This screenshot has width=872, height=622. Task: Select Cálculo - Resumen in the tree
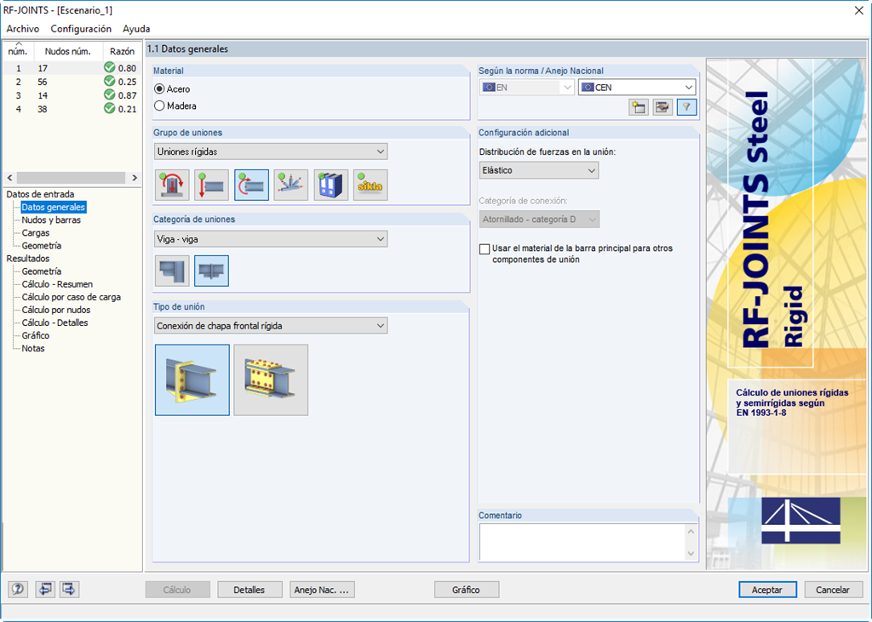(57, 284)
